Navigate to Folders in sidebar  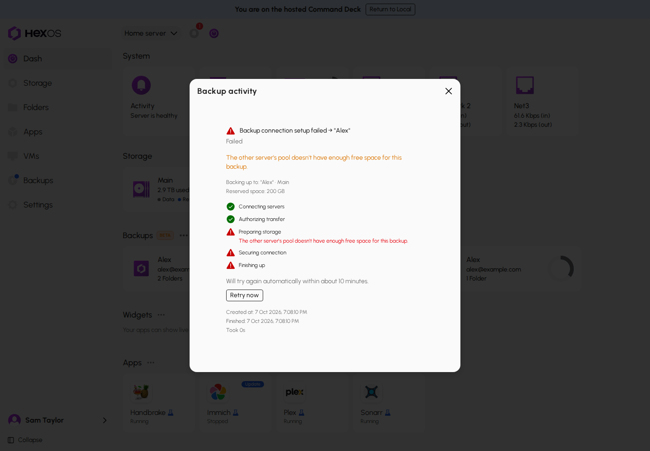point(58,107)
